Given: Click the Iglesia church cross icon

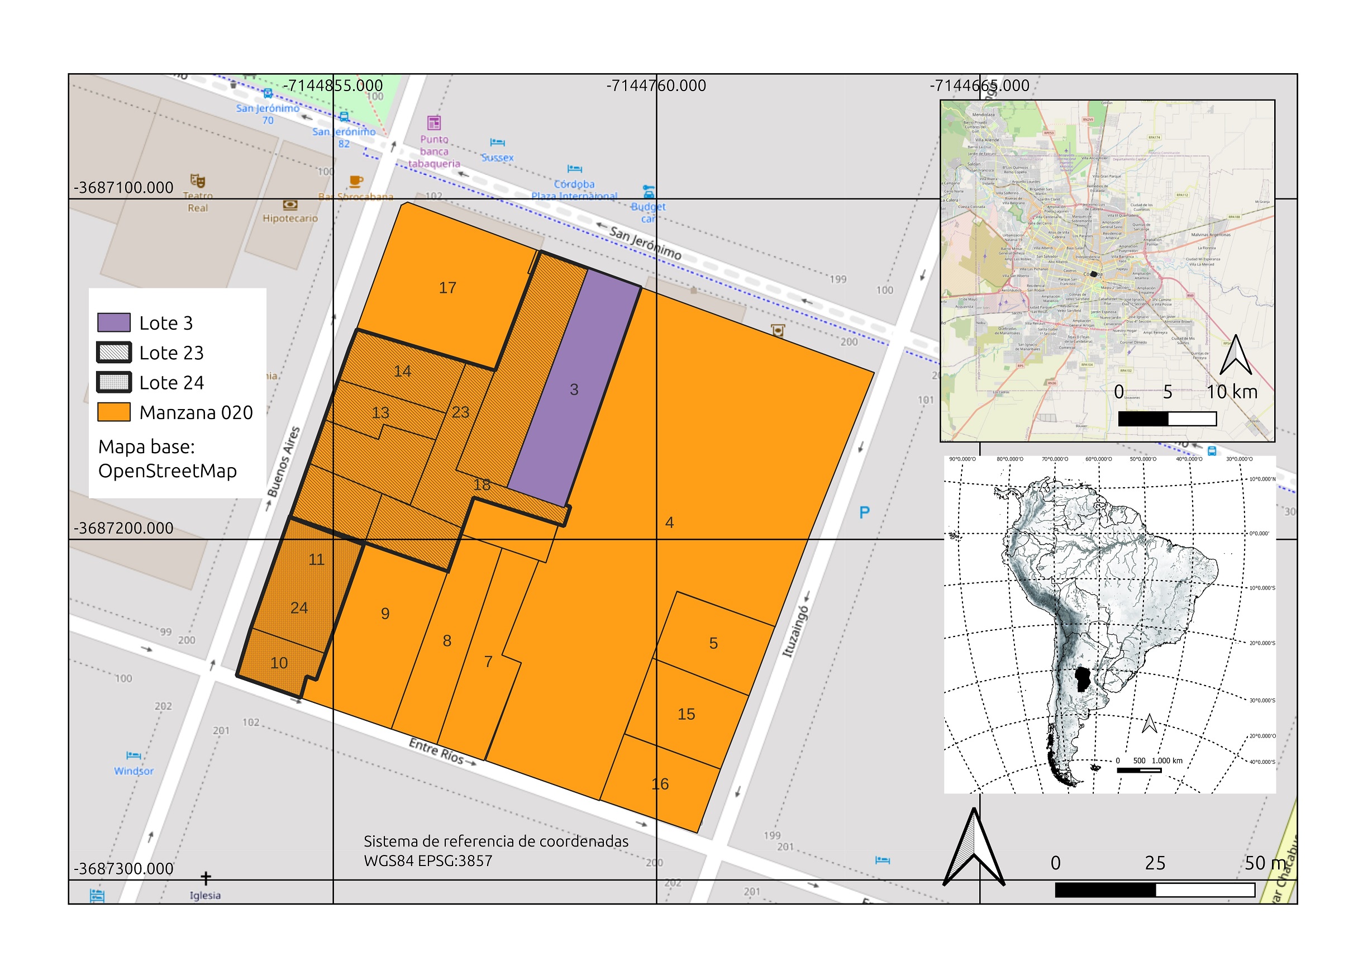Looking at the screenshot, I should pos(206,878).
